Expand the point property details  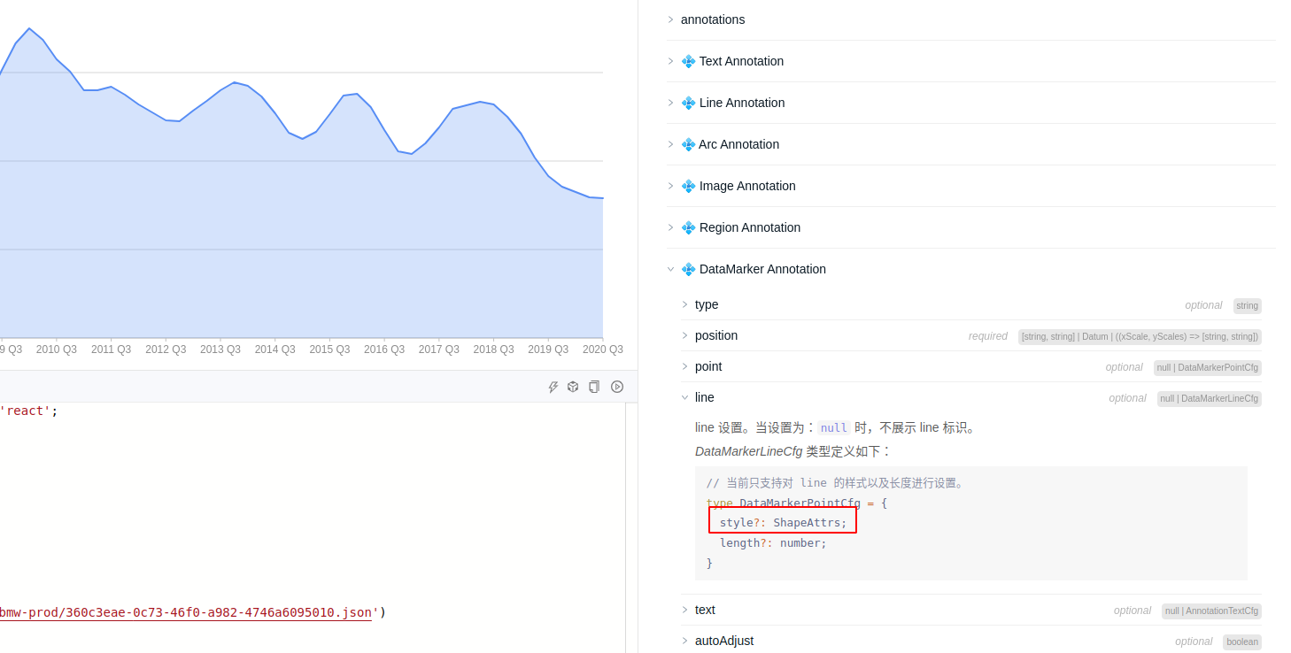[684, 366]
